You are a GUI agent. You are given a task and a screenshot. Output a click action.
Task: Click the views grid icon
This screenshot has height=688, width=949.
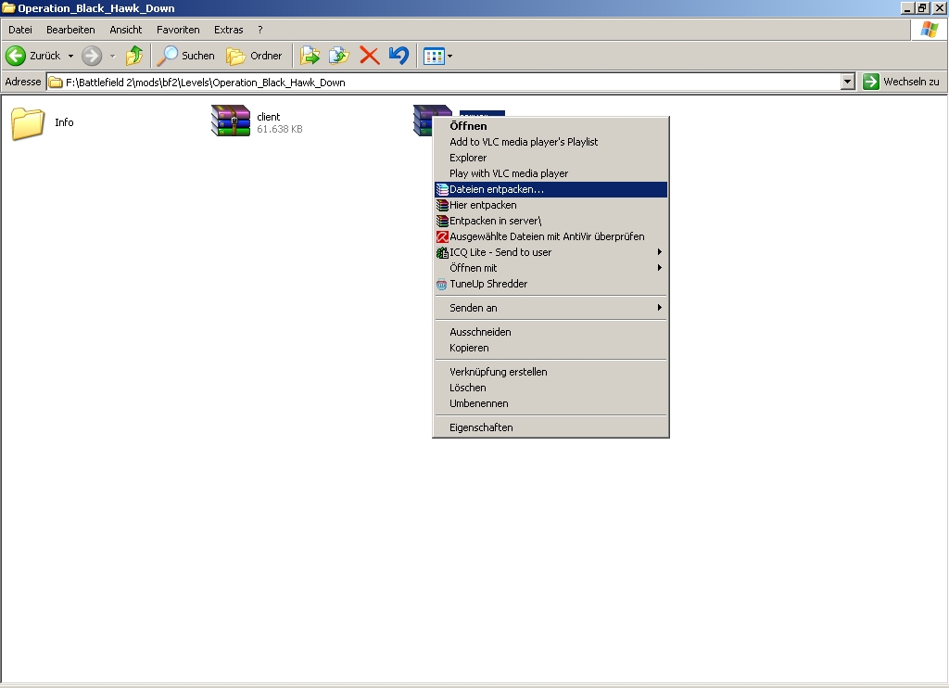(x=434, y=57)
